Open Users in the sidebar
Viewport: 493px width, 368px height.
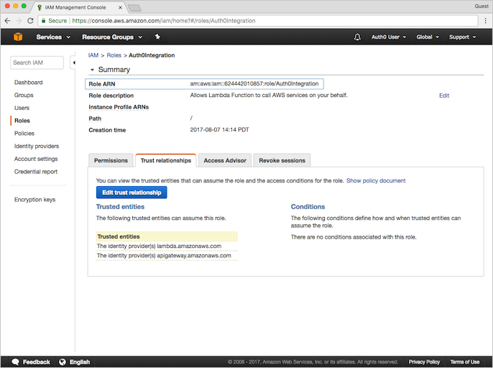click(22, 108)
